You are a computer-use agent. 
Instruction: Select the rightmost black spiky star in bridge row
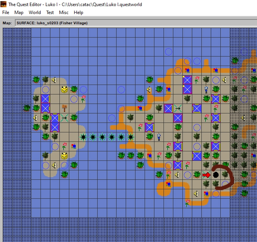click(131, 137)
